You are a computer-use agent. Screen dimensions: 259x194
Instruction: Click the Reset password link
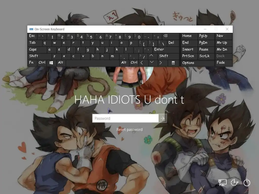click(x=129, y=130)
